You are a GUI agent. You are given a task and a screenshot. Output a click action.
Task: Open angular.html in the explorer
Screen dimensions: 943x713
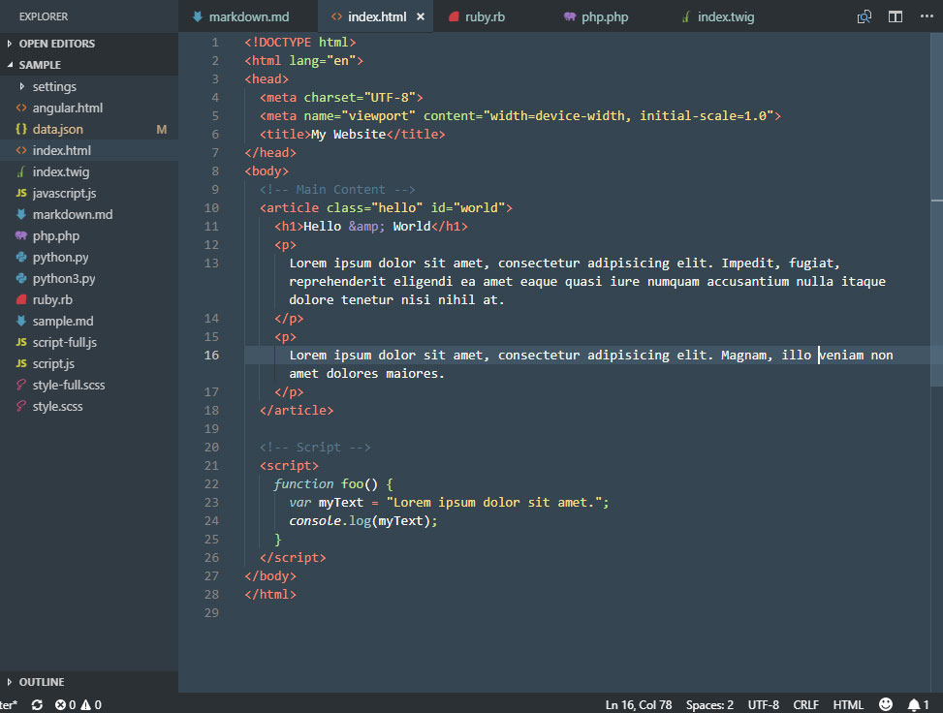coord(89,108)
